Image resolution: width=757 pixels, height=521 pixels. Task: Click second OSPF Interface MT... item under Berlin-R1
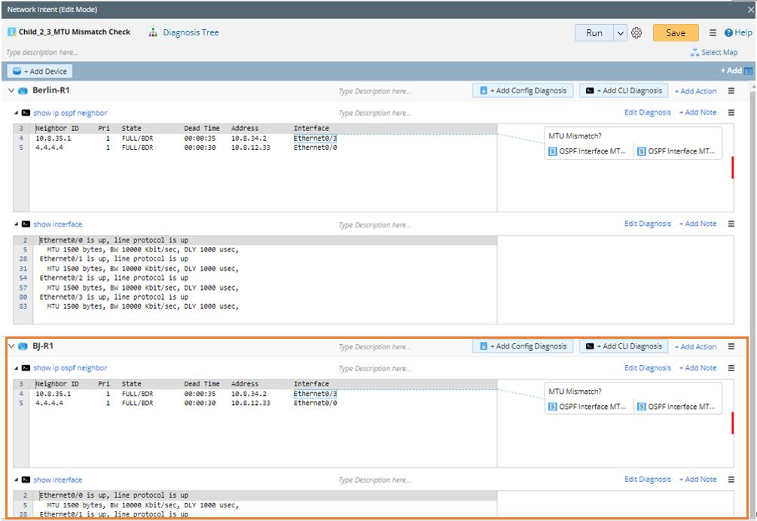click(x=676, y=151)
